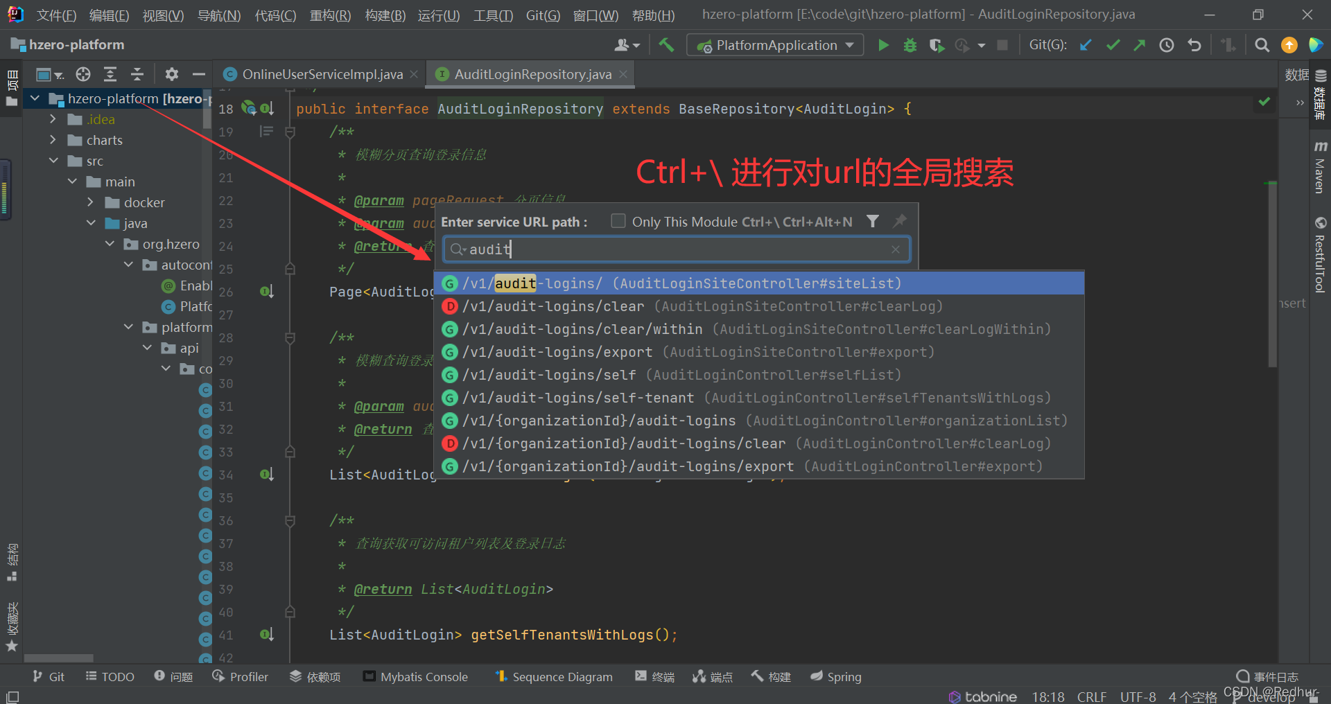Expand the api package node
Image resolution: width=1331 pixels, height=704 pixels.
point(147,348)
